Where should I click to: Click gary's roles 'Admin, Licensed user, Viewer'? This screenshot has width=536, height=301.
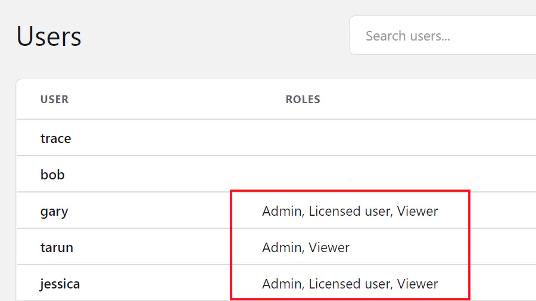point(350,212)
